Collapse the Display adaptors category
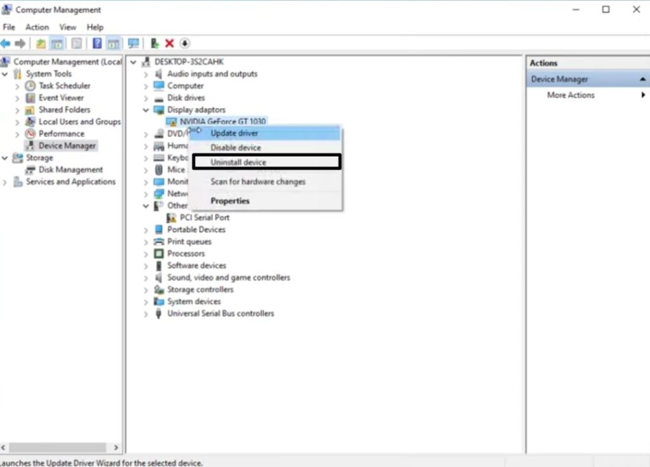The height and width of the screenshot is (467, 650). (145, 110)
